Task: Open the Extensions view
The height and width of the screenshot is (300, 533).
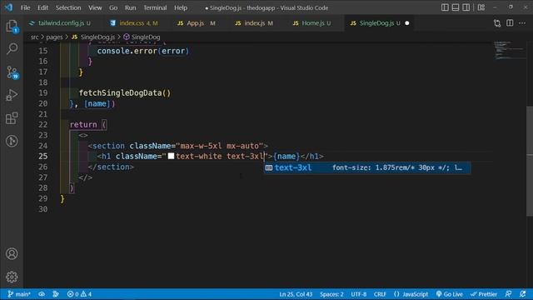Action: (x=12, y=118)
